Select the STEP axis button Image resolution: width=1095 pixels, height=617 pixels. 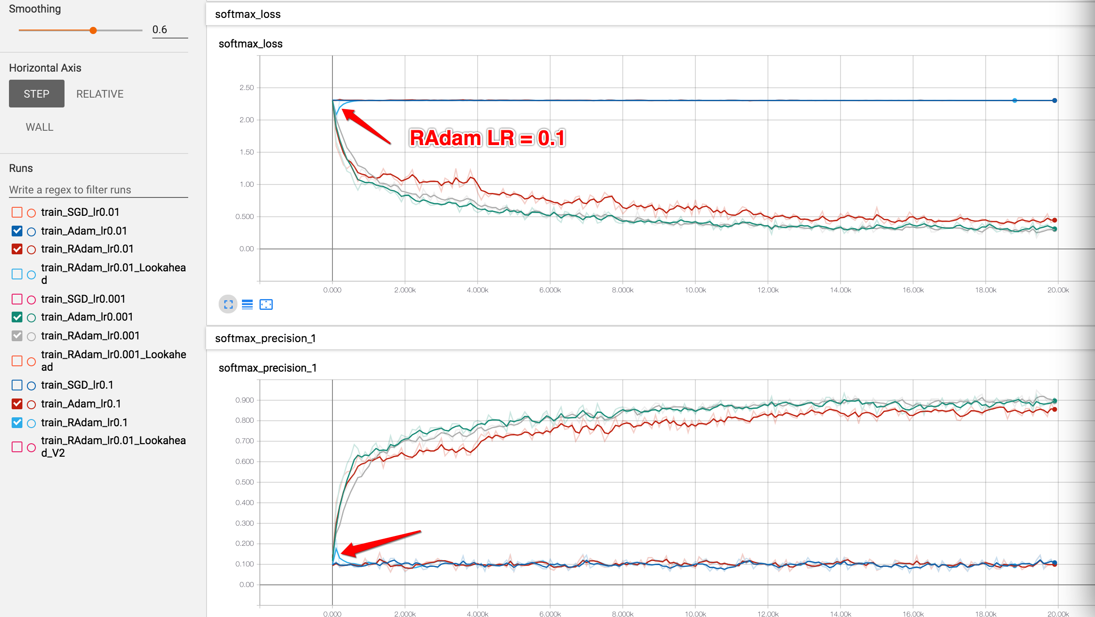pyautogui.click(x=37, y=94)
